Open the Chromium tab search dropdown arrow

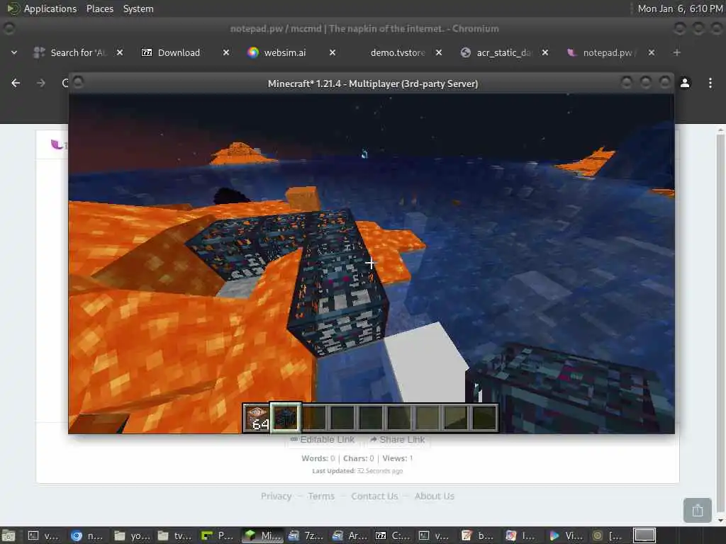pyautogui.click(x=14, y=52)
